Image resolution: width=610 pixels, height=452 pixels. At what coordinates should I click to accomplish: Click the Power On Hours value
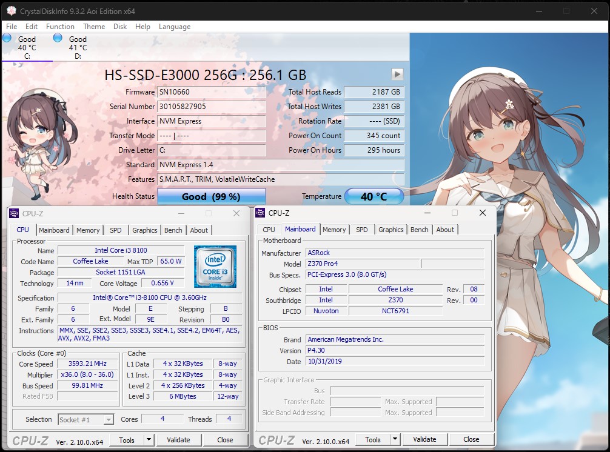click(x=374, y=150)
